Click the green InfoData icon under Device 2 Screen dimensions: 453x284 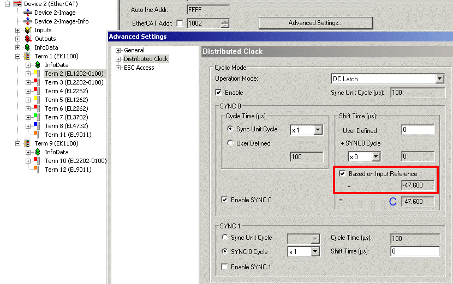pos(27,47)
